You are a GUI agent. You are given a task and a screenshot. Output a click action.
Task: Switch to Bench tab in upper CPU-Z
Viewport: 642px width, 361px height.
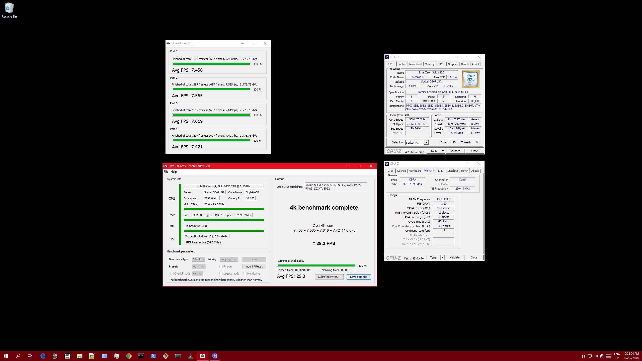tap(465, 64)
